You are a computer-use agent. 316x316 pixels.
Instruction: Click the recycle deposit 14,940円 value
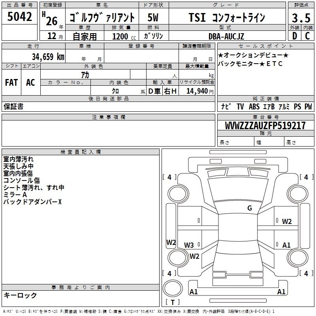[x=199, y=91]
